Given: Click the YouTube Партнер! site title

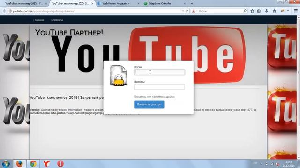Looking at the screenshot, I should click(69, 33).
